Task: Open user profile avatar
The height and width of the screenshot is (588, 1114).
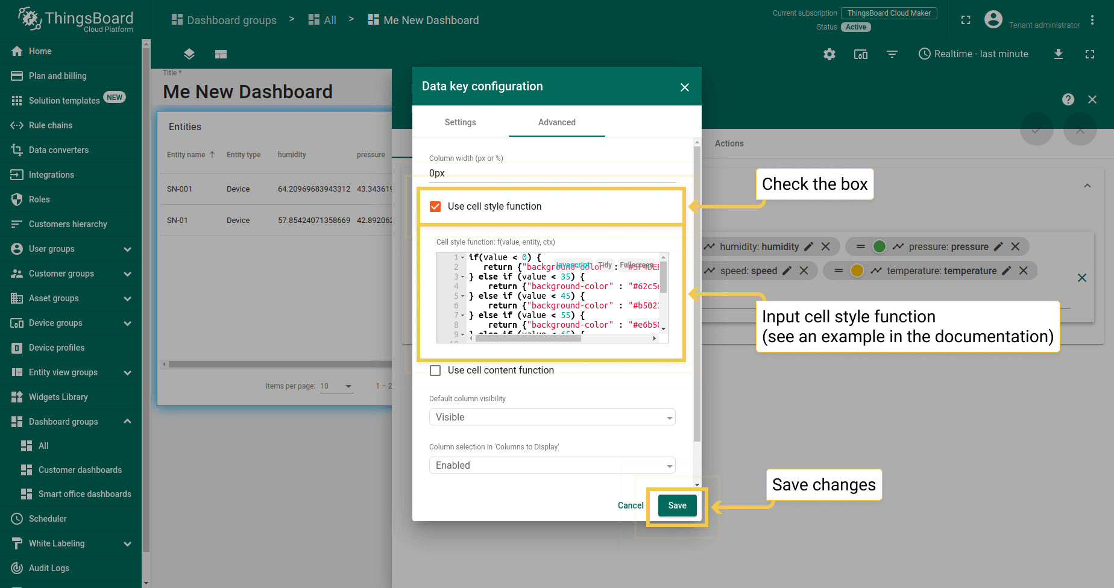Action: (993, 20)
